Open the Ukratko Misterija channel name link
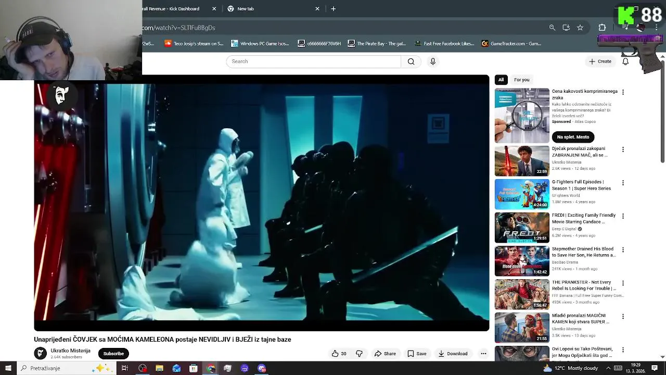Viewport: 666px width, 375px height. pos(70,351)
